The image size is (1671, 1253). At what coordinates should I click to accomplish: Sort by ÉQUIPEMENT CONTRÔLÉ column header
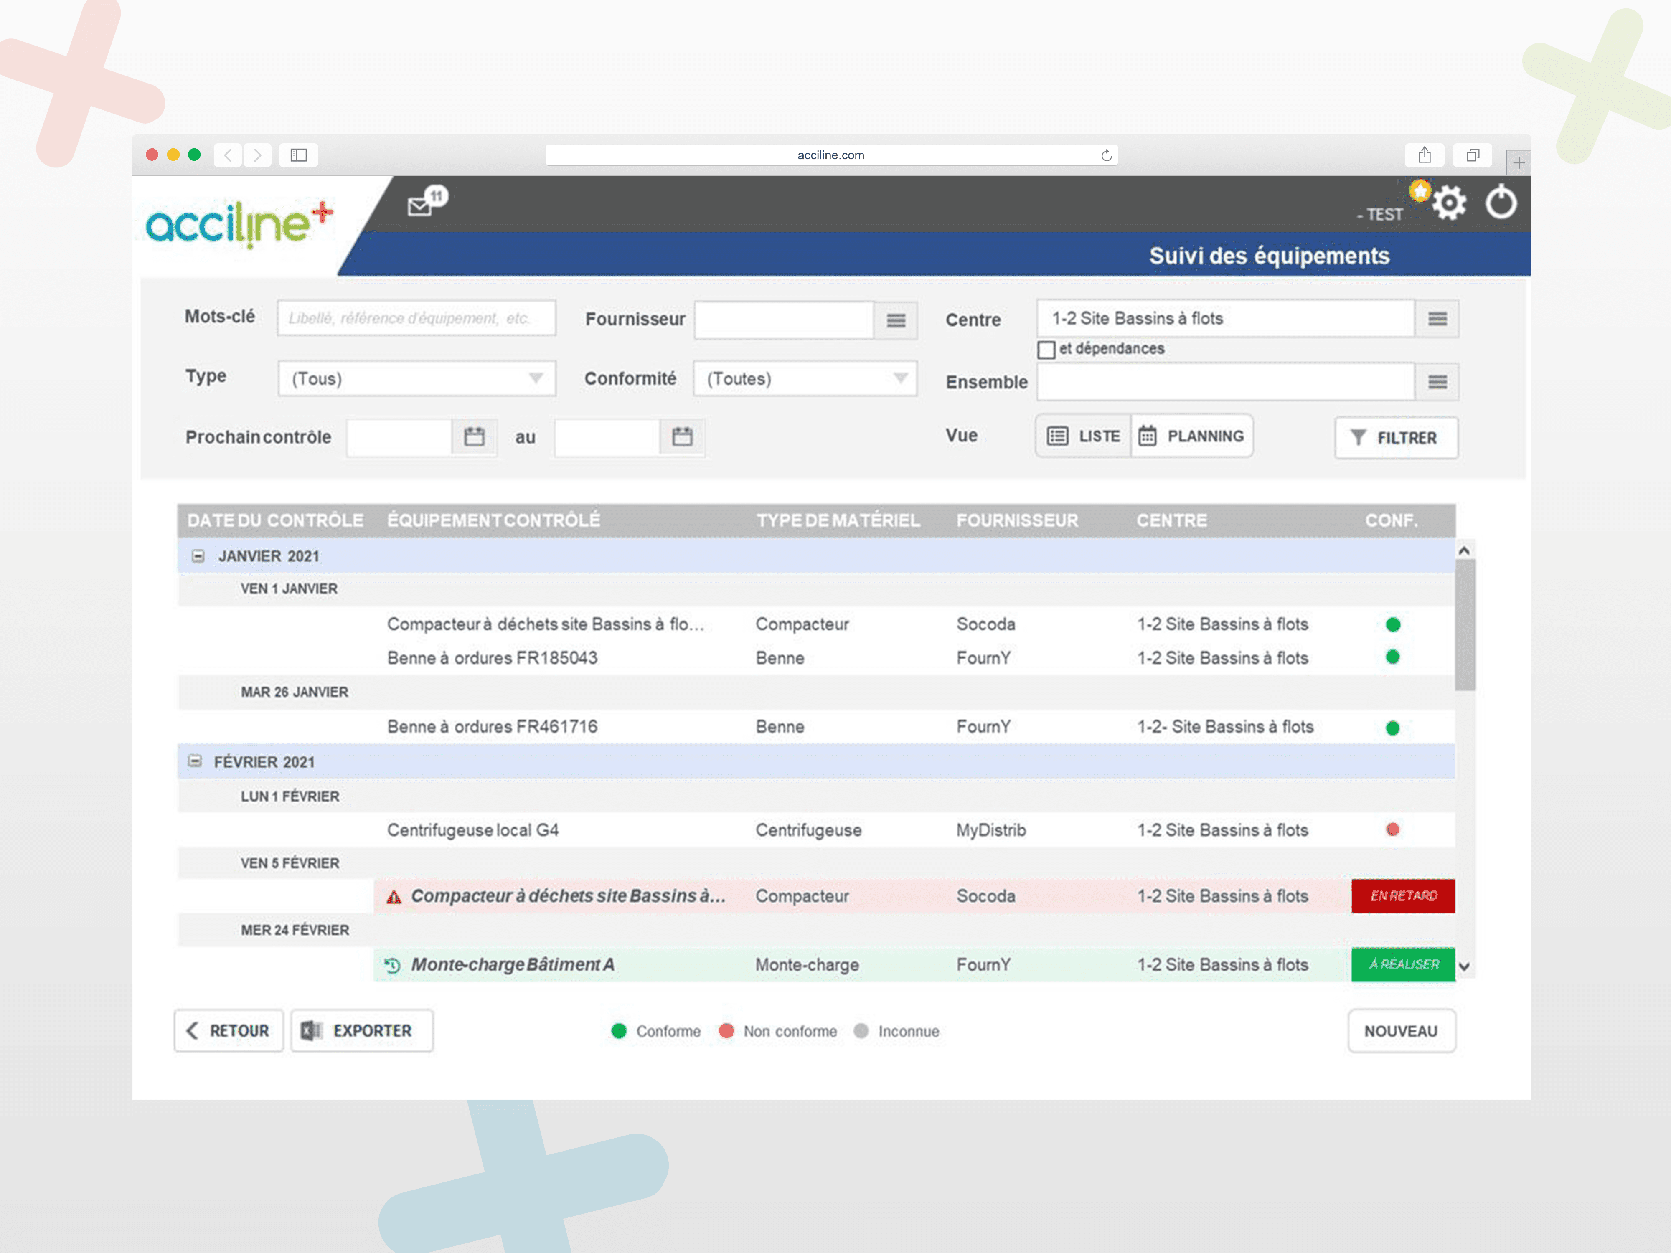pyautogui.click(x=493, y=520)
